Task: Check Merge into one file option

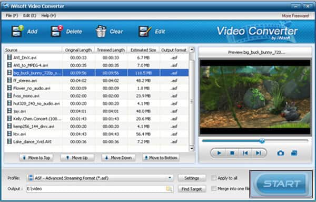Action: click(214, 189)
